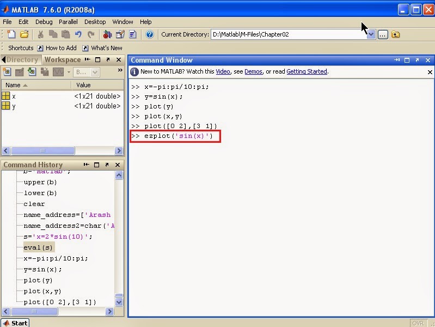Click the Cut scissors icon
The height and width of the screenshot is (327, 435).
pyautogui.click(x=40, y=34)
